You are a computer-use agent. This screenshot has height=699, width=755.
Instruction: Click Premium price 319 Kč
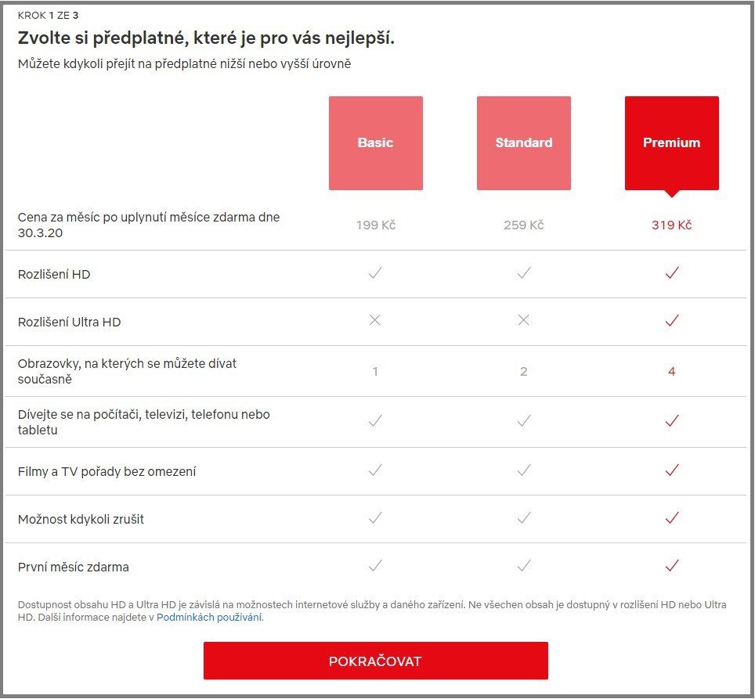pos(671,225)
